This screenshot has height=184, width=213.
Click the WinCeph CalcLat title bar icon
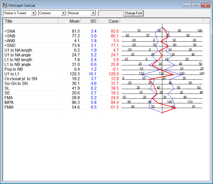point(5,5)
